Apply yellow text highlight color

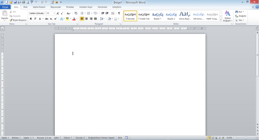coord(67,19)
